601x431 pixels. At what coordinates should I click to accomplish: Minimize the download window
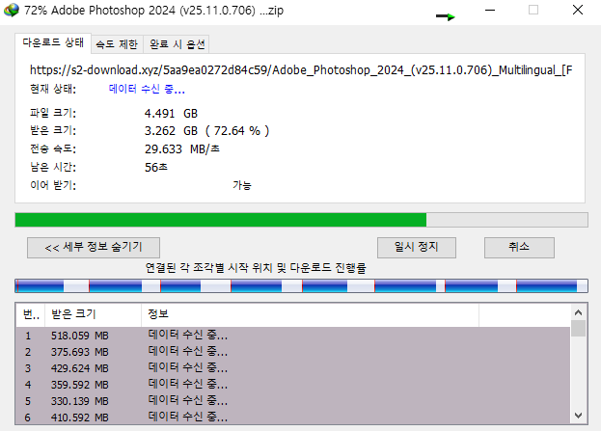tap(490, 10)
